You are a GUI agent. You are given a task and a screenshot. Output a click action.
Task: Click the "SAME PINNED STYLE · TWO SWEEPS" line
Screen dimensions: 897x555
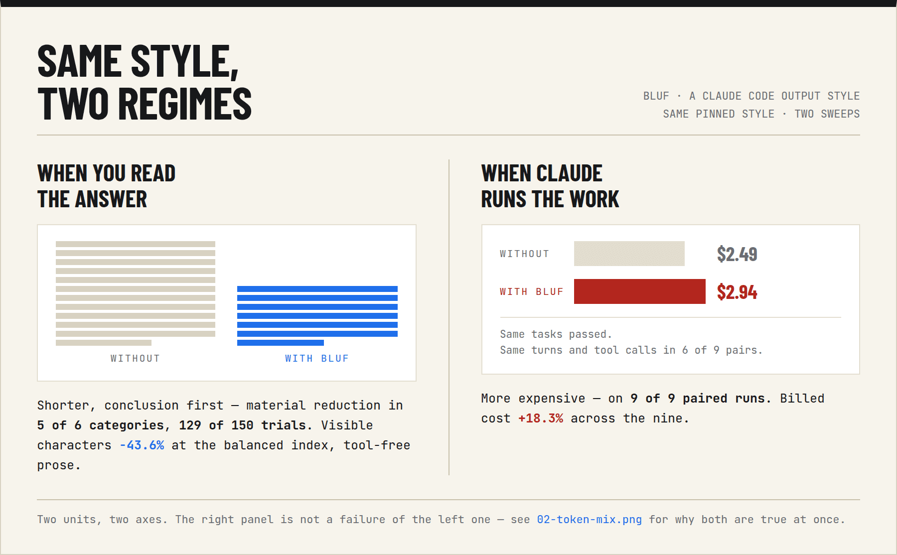tap(761, 114)
